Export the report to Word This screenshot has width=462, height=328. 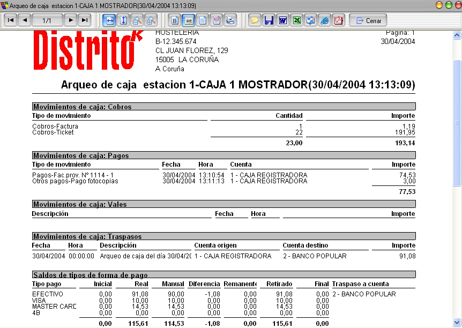coord(283,20)
